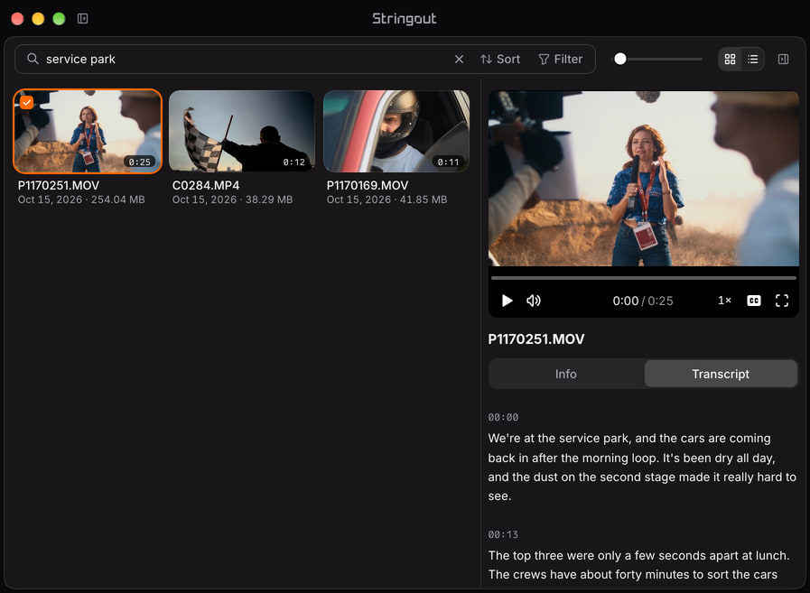The height and width of the screenshot is (593, 810).
Task: Seek on the video progress bar
Action: click(x=644, y=278)
